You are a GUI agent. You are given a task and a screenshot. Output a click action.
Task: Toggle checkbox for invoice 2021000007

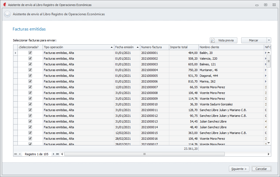point(30,87)
